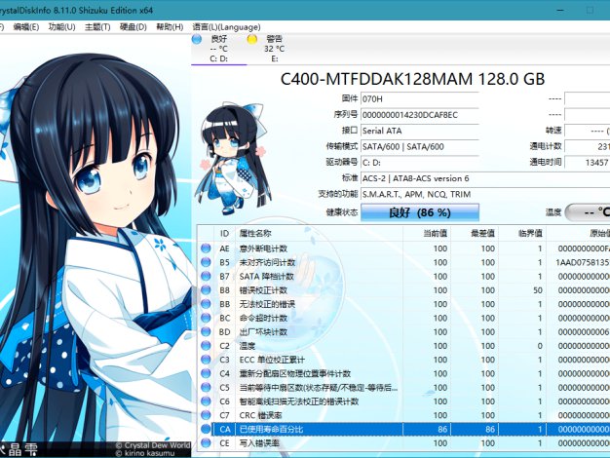The image size is (610, 458).
Task: Click the ID column header
Action: 224,233
